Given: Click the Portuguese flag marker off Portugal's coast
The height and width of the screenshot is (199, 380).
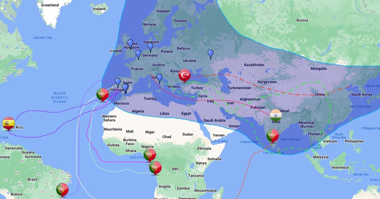Looking at the screenshot, I should [102, 95].
